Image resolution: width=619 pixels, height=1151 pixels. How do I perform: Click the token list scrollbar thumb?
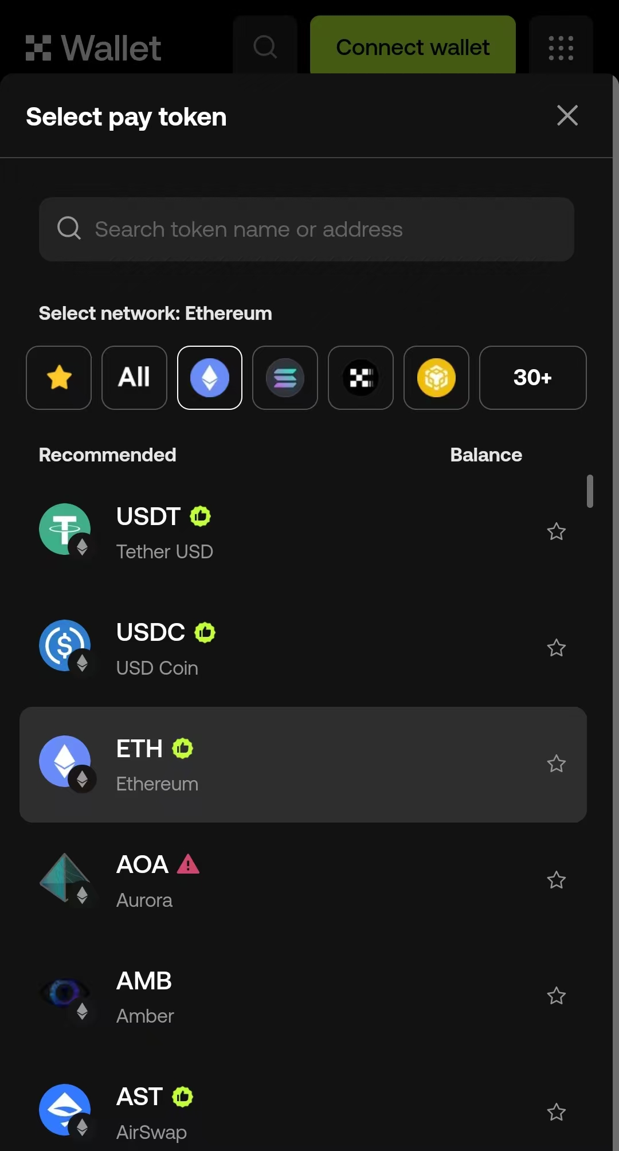(x=590, y=491)
